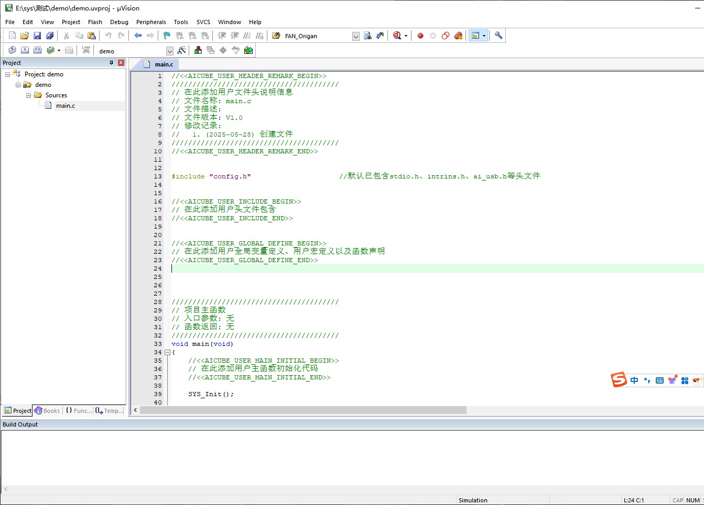Viewport: 704px width, 505px height.
Task: Click the Build target icon
Action: (25, 50)
